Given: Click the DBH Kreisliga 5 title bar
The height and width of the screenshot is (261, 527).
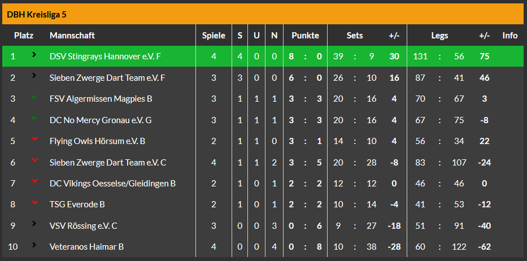Looking at the screenshot, I should 263,14.
